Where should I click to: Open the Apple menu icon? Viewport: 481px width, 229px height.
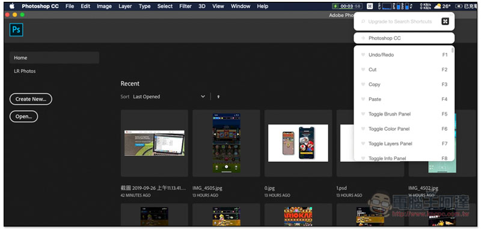(11, 6)
